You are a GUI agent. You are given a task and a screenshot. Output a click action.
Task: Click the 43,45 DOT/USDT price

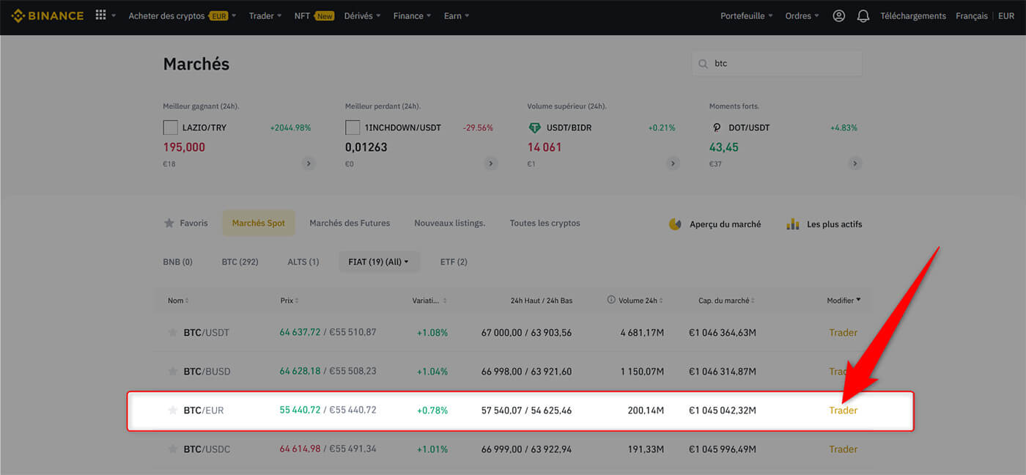coord(724,147)
